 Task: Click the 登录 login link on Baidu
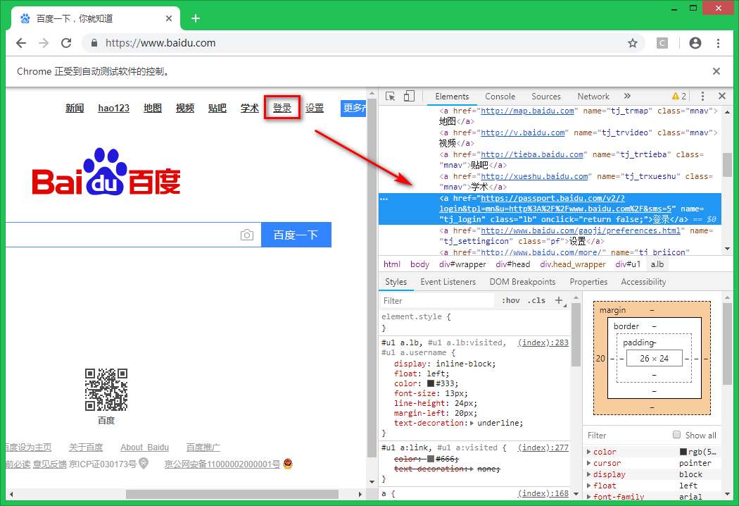click(282, 107)
